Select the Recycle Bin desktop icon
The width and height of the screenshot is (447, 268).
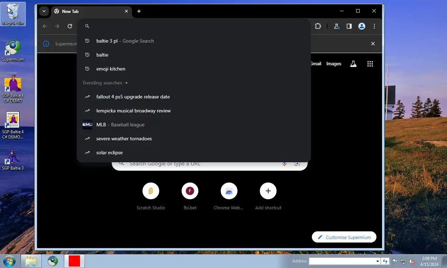tap(13, 14)
